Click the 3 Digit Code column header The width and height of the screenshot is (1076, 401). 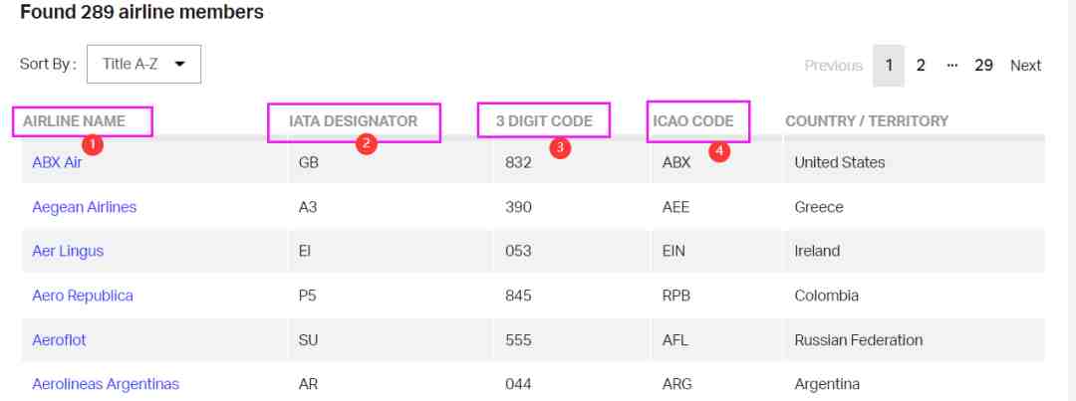(x=543, y=121)
